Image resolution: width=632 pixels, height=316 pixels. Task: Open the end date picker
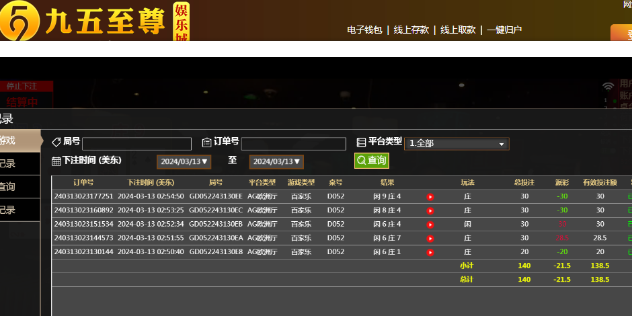click(x=276, y=162)
